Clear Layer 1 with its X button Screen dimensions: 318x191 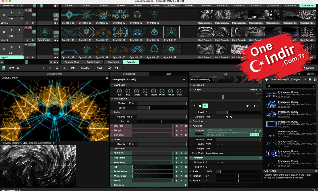[4, 49]
